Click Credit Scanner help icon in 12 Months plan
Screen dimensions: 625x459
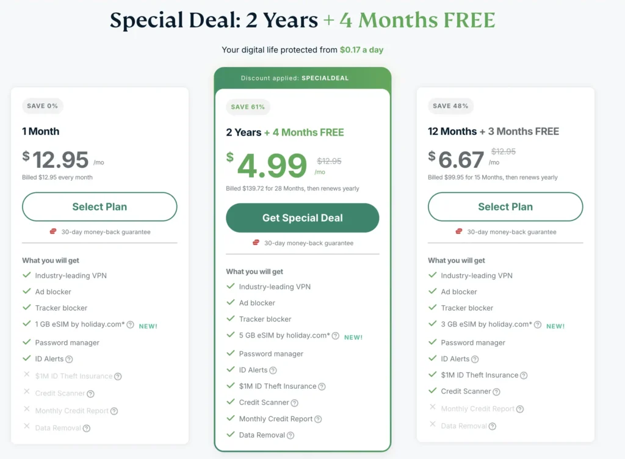[x=496, y=392]
